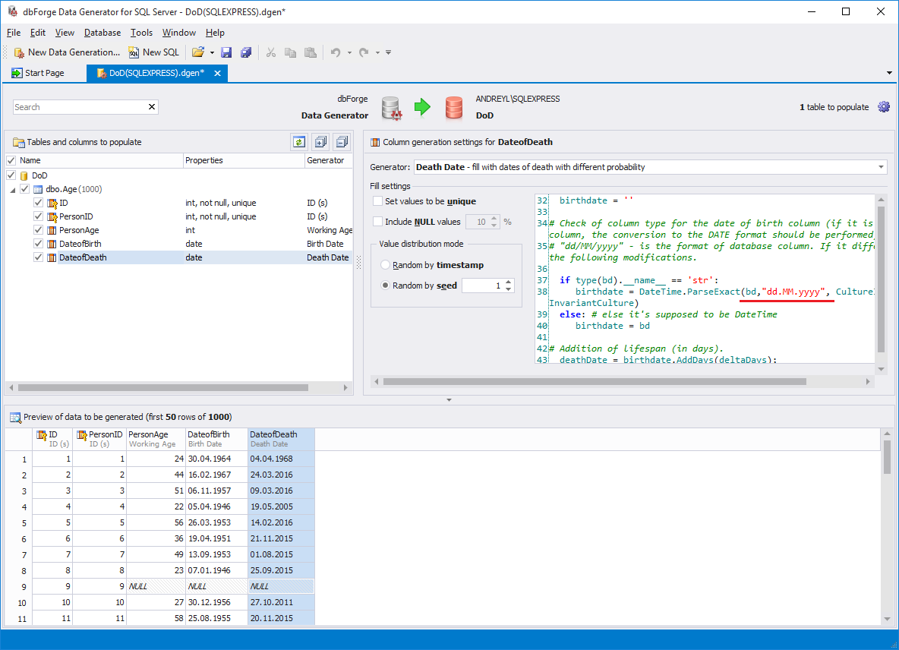Select Random by seed mode
899x650 pixels.
click(x=386, y=286)
